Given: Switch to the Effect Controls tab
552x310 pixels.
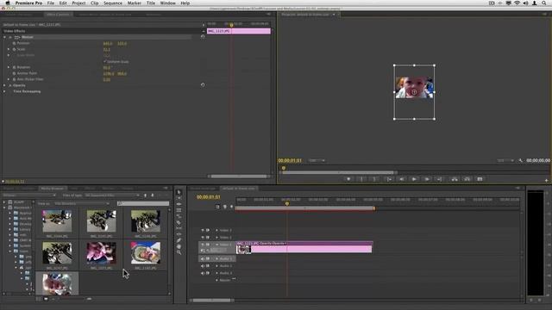Looking at the screenshot, I should [x=58, y=15].
